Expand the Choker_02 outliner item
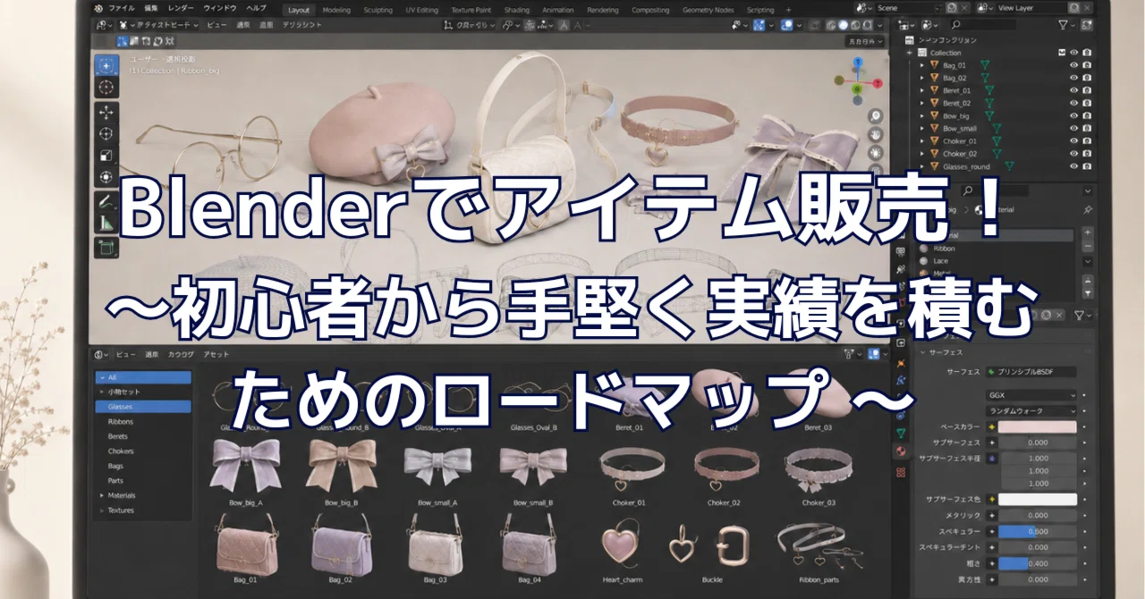 [922, 154]
